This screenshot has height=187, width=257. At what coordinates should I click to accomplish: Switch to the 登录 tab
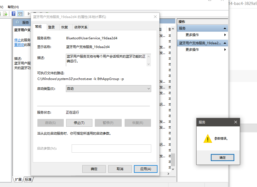point(51,27)
